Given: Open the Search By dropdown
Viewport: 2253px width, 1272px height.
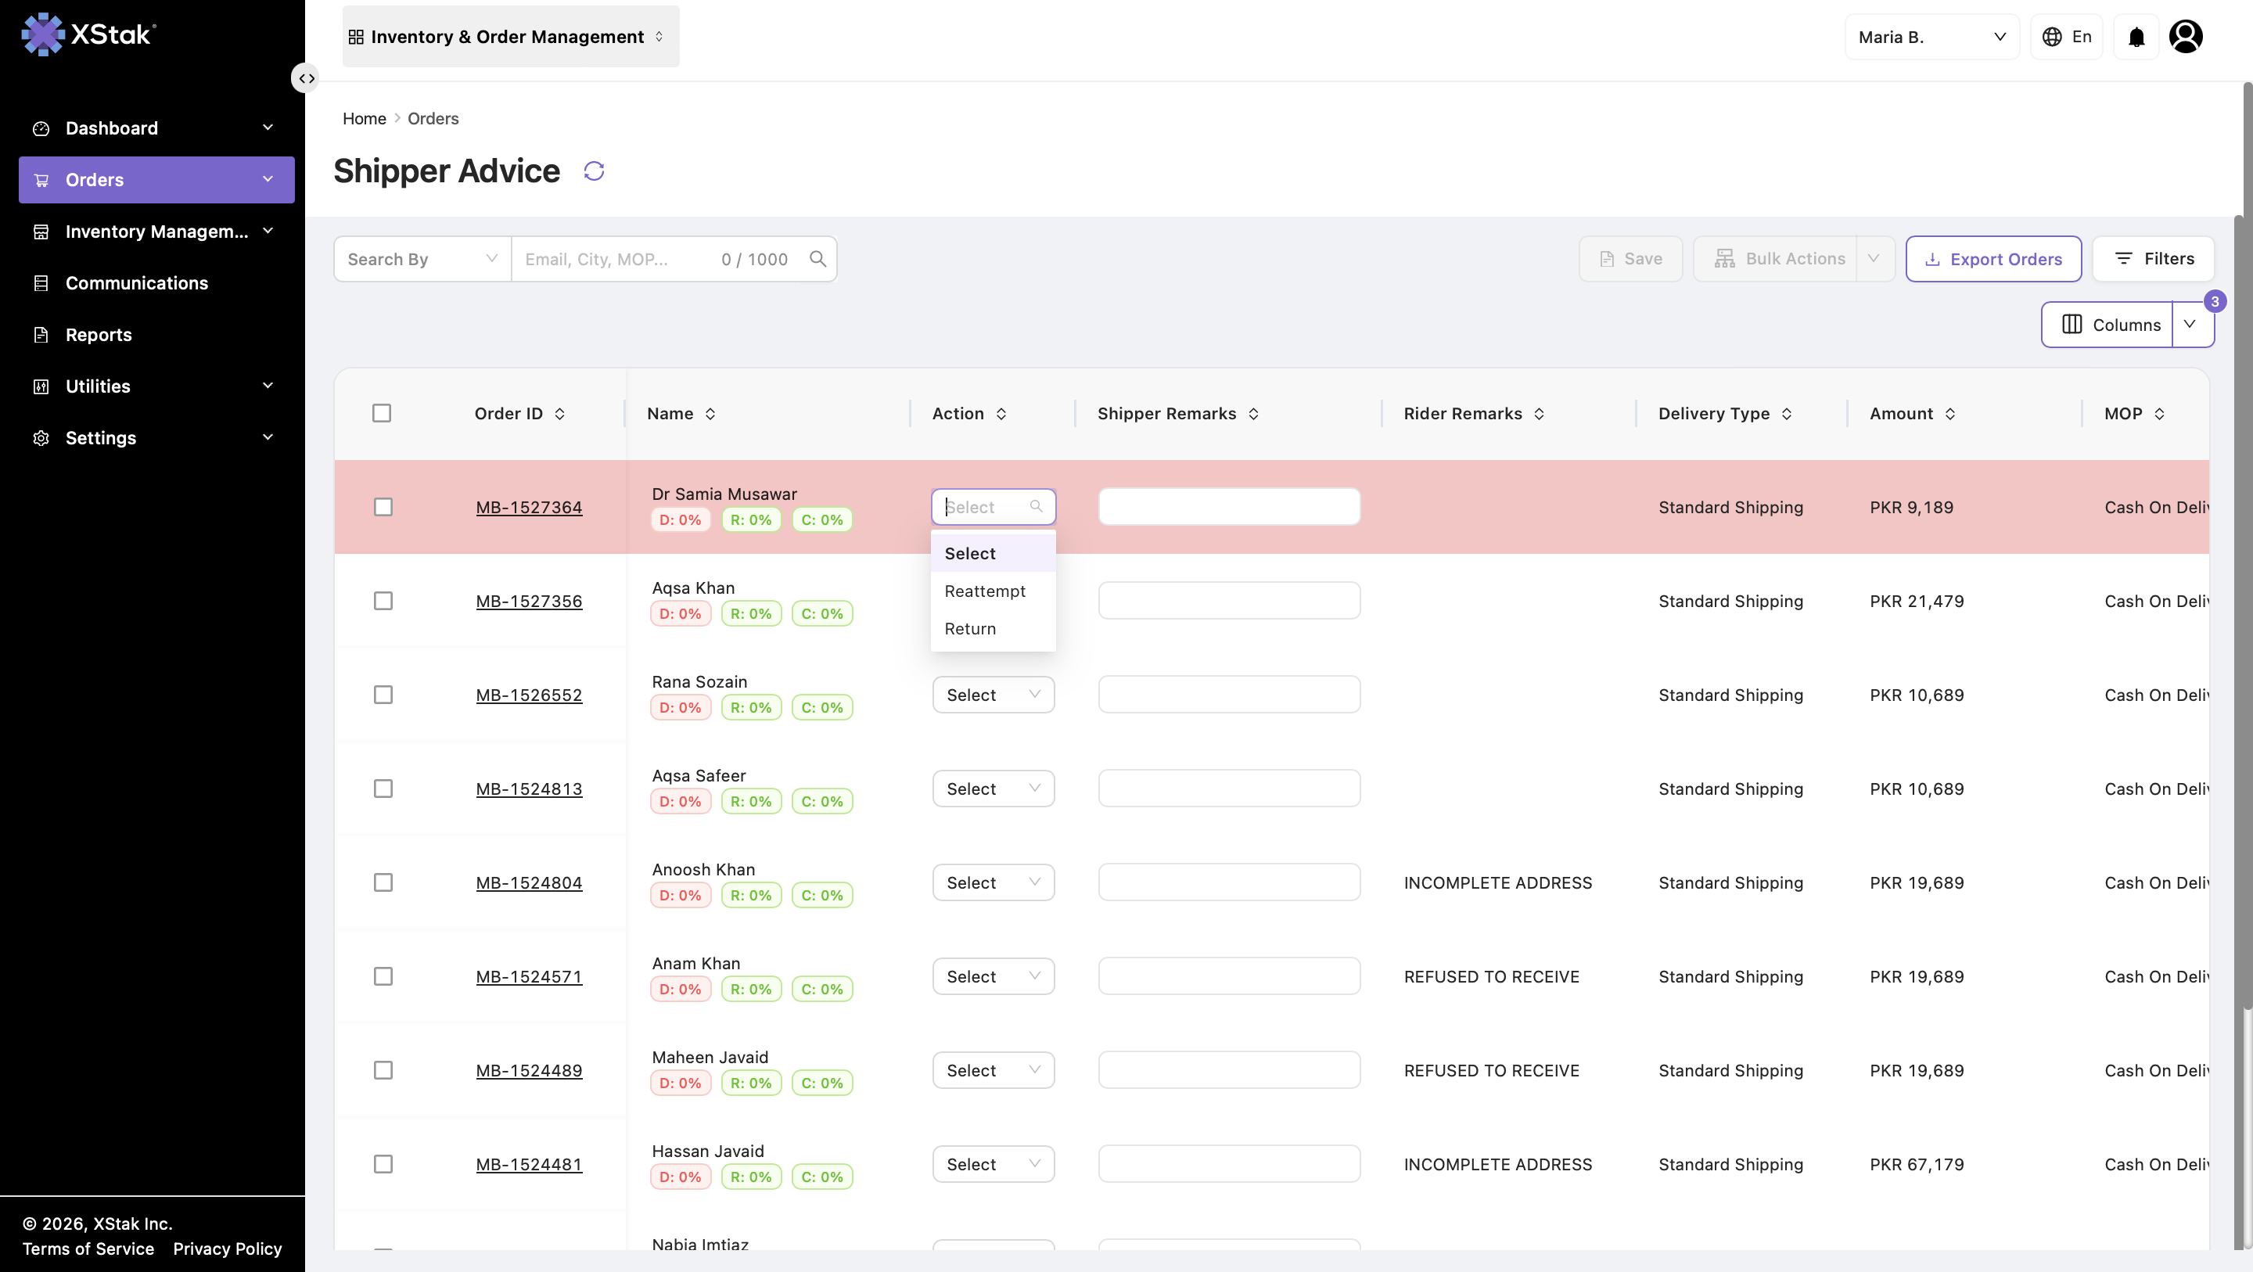Looking at the screenshot, I should tap(422, 259).
